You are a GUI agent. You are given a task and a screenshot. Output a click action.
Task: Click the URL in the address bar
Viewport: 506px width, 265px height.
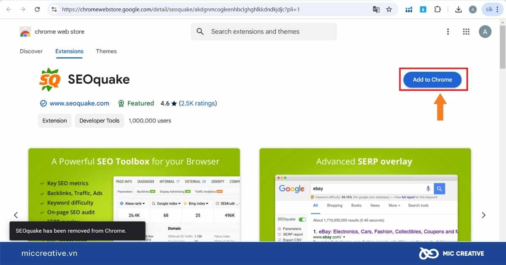tap(180, 9)
